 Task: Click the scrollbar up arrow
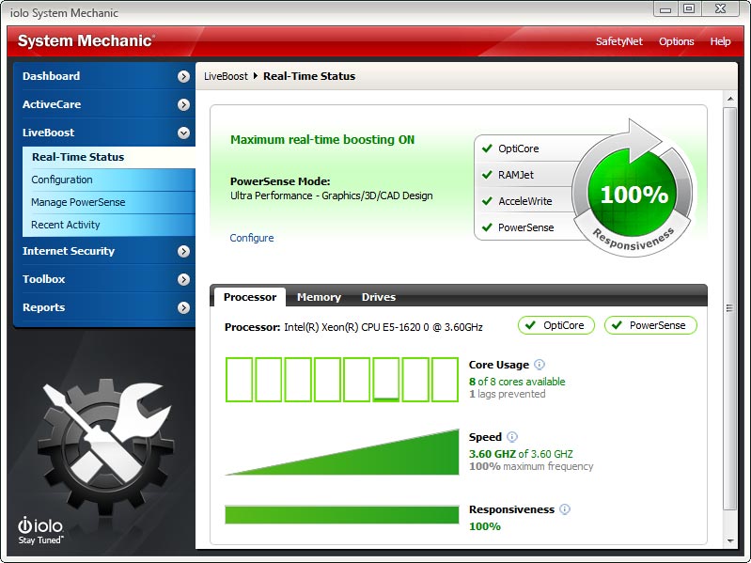pyautogui.click(x=730, y=99)
